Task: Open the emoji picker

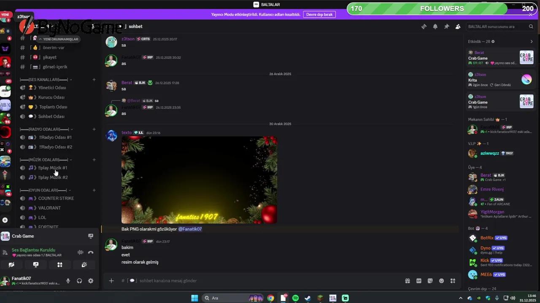Action: tap(441, 281)
